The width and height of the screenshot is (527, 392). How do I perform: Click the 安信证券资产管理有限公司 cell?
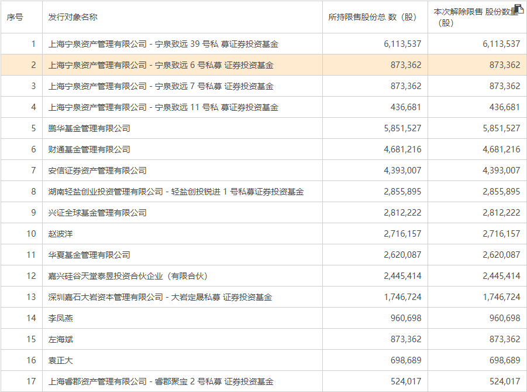[x=98, y=171]
